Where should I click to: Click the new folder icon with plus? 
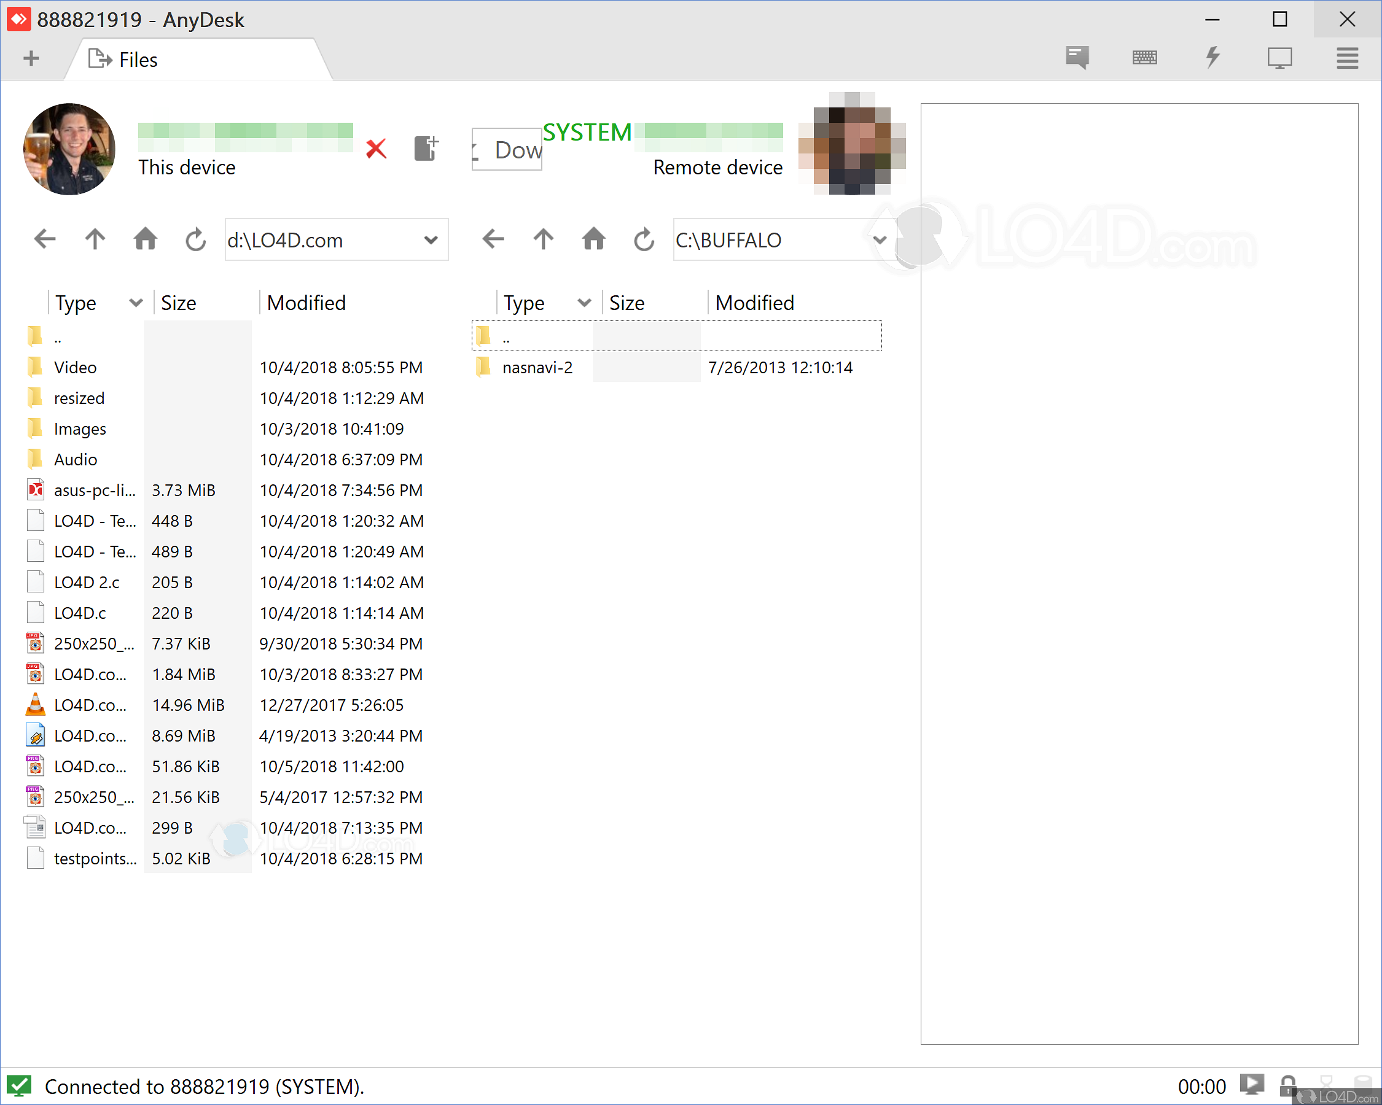[426, 149]
